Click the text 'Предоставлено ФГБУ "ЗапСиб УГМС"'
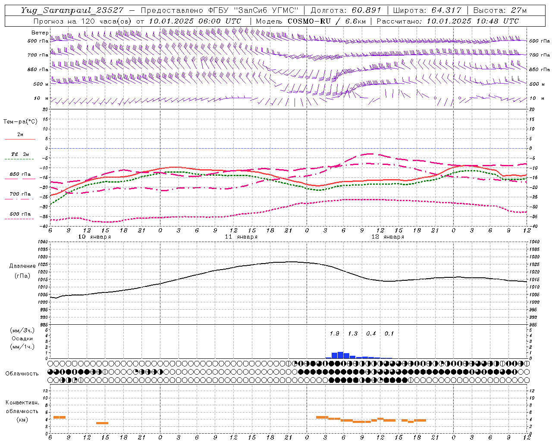The height and width of the screenshot is (441, 552). pyautogui.click(x=220, y=10)
